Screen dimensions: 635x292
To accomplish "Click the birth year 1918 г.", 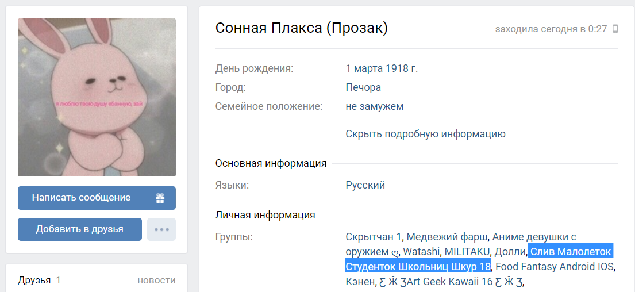I will coord(404,68).
